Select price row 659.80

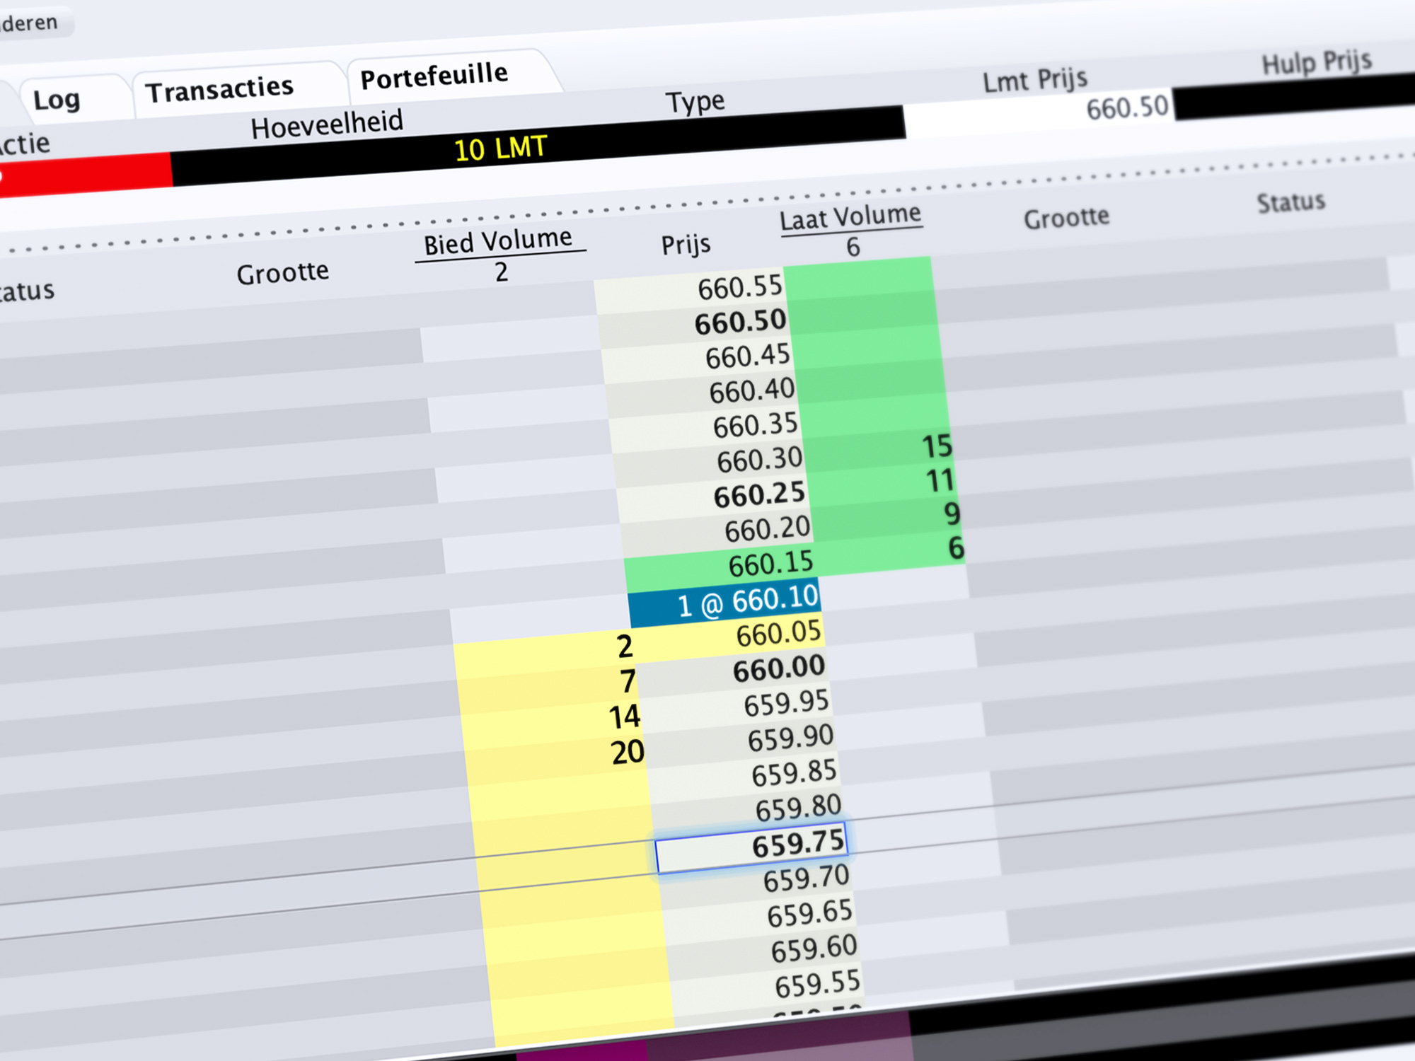[x=749, y=810]
